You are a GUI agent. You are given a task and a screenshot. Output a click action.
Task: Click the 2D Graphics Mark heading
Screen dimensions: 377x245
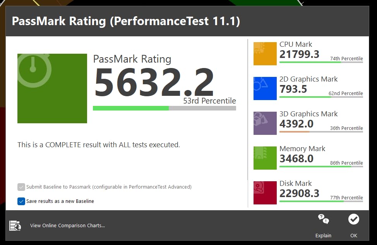[x=308, y=79]
